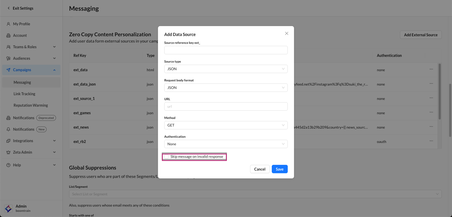
Task: Click the Integrations puzzle icon
Action: 8,141
